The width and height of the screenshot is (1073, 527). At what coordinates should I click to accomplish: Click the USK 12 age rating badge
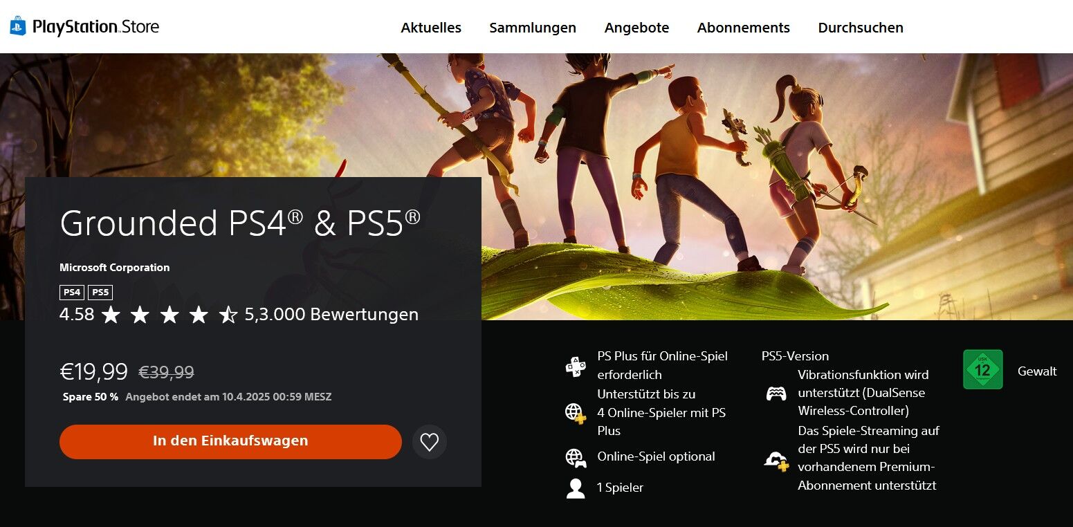[983, 369]
